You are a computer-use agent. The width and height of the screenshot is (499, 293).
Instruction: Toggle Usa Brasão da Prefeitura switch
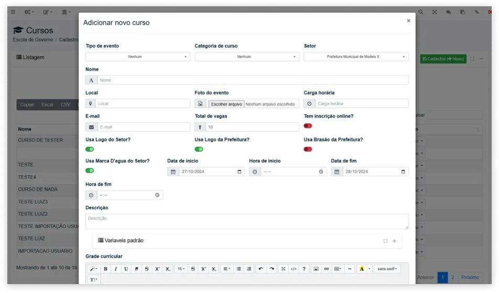308,149
